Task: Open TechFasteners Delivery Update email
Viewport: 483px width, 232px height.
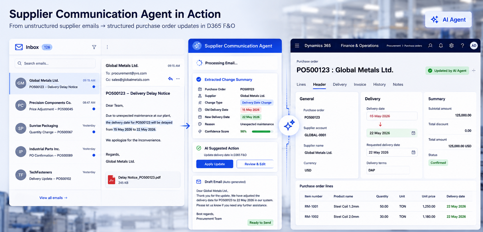Action: pyautogui.click(x=55, y=175)
